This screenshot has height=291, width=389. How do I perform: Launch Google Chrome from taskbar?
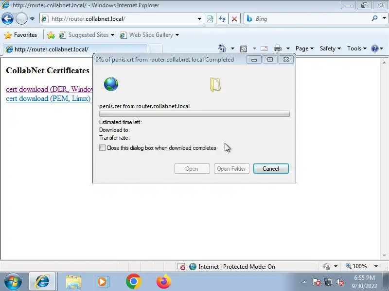(133, 282)
